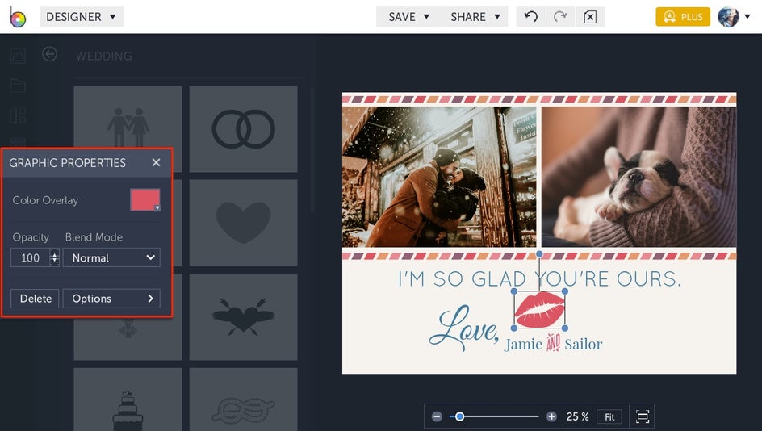Image resolution: width=762 pixels, height=431 pixels.
Task: Click the red "AND" graphic between names
Action: coord(554,342)
